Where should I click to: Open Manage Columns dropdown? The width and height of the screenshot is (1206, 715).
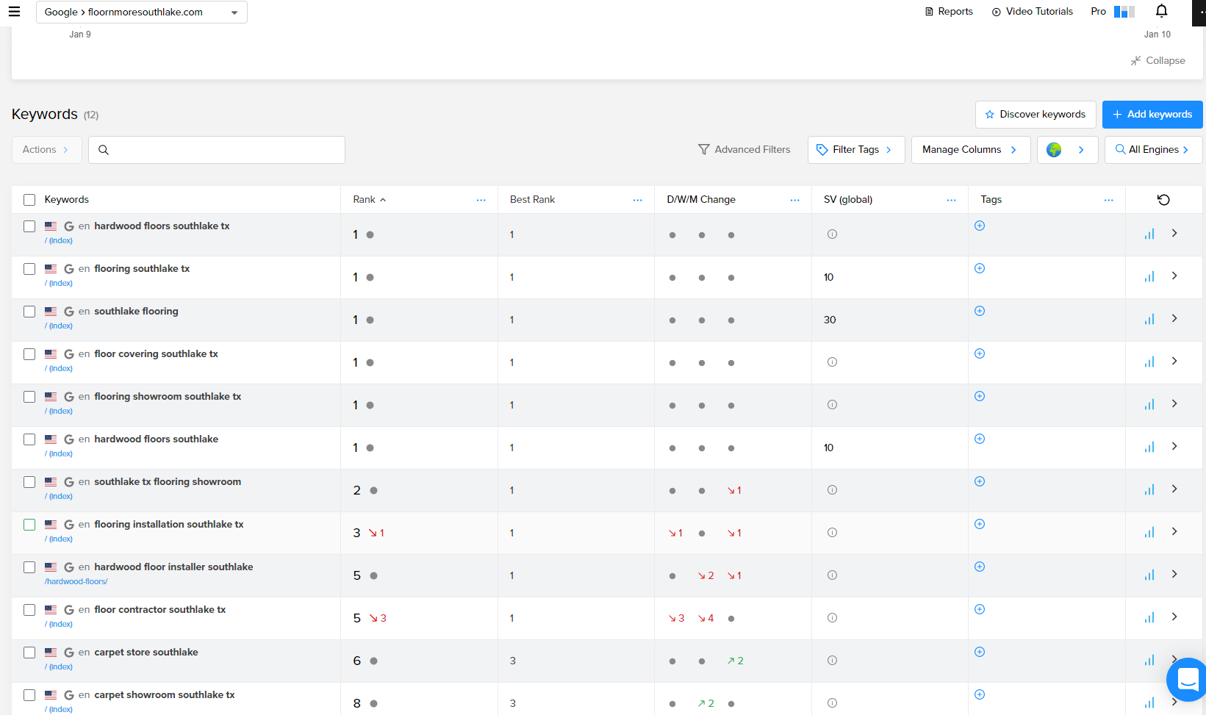(x=971, y=150)
